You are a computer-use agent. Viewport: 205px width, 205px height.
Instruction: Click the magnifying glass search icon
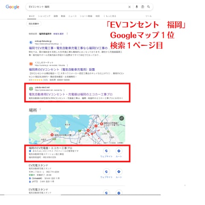click(149, 7)
